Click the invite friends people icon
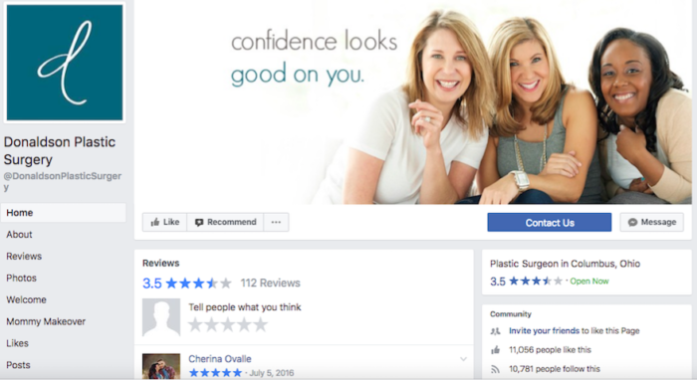Screen dimensions: 697x380 tap(495, 331)
